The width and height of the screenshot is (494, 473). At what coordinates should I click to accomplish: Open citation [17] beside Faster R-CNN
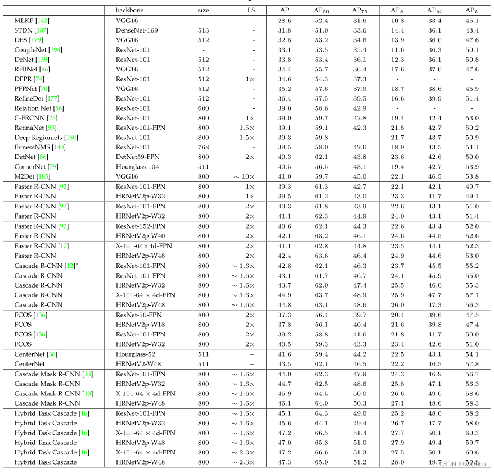[64, 246]
